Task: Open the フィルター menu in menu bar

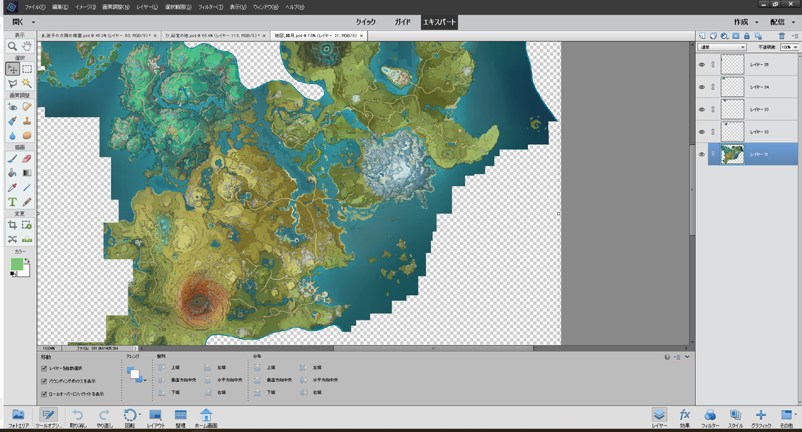Action: (211, 7)
